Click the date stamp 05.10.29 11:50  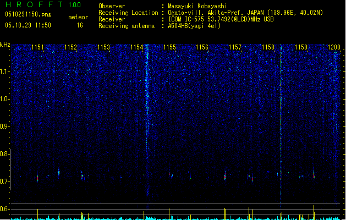coord(28,25)
